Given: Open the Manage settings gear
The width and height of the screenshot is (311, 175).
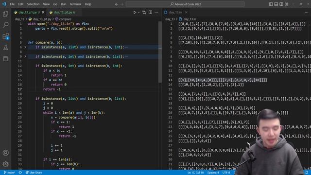Looking at the screenshot, I should (x=5, y=164).
